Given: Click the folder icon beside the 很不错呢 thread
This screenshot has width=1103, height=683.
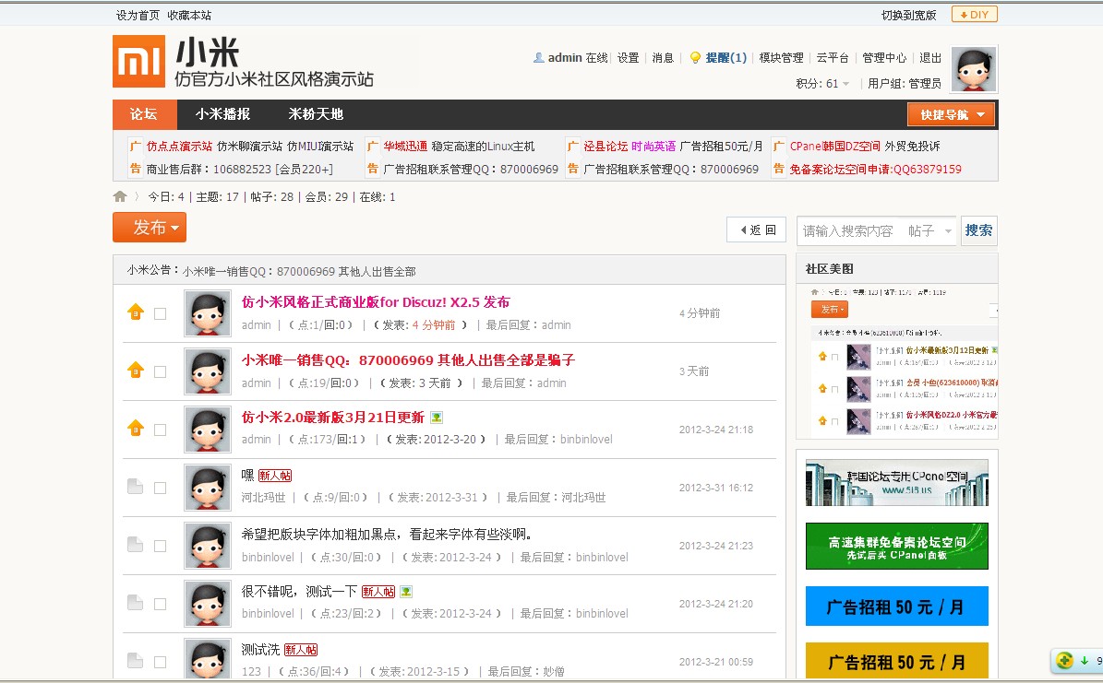Looking at the screenshot, I should pyautogui.click(x=135, y=603).
